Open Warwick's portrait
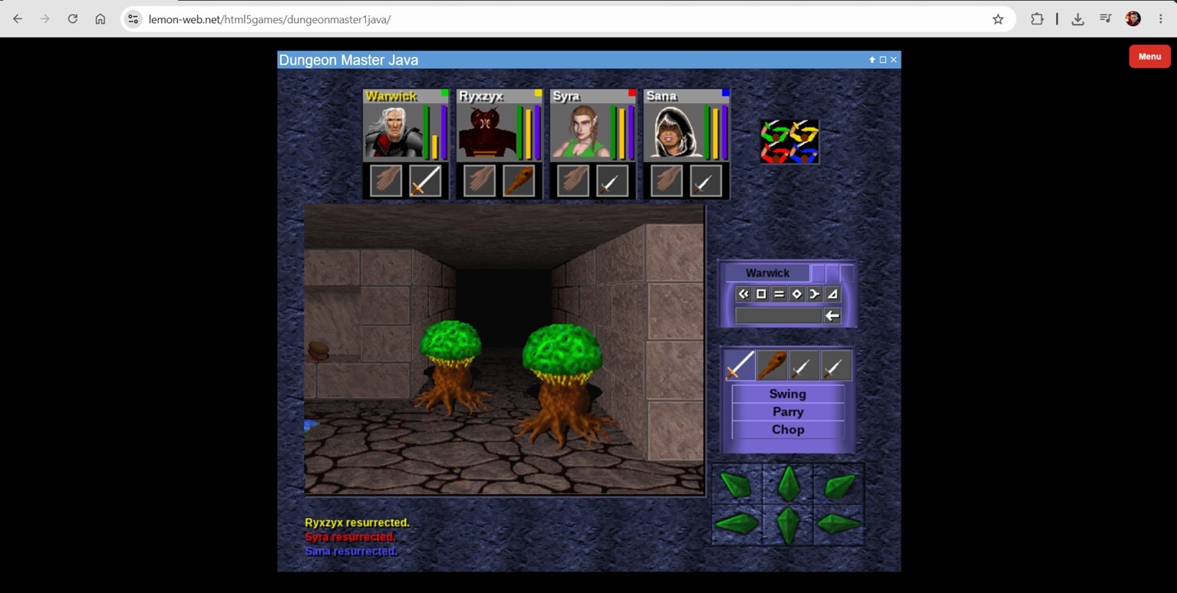 (x=393, y=132)
